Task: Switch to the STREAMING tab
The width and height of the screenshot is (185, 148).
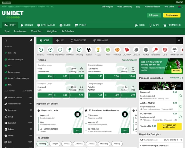Action: pos(100,40)
